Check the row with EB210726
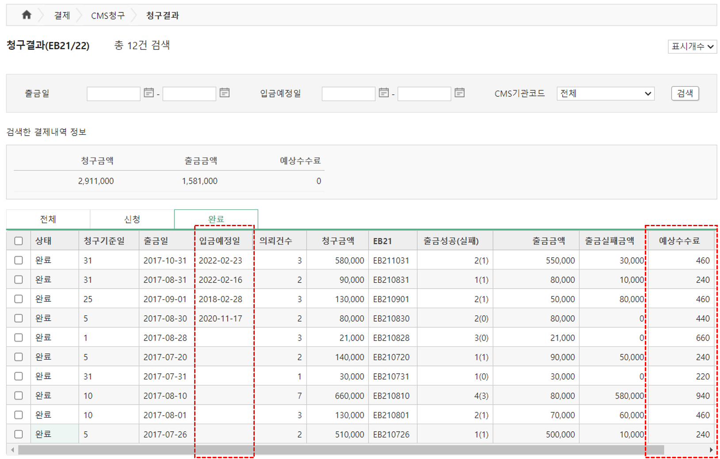Viewport: 720px width, 459px height. pos(19,434)
